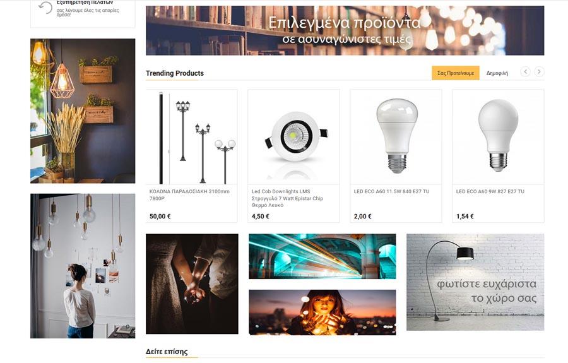
Task: Open LED ECO A60 9W 827 product title
Action: pyautogui.click(x=490, y=191)
